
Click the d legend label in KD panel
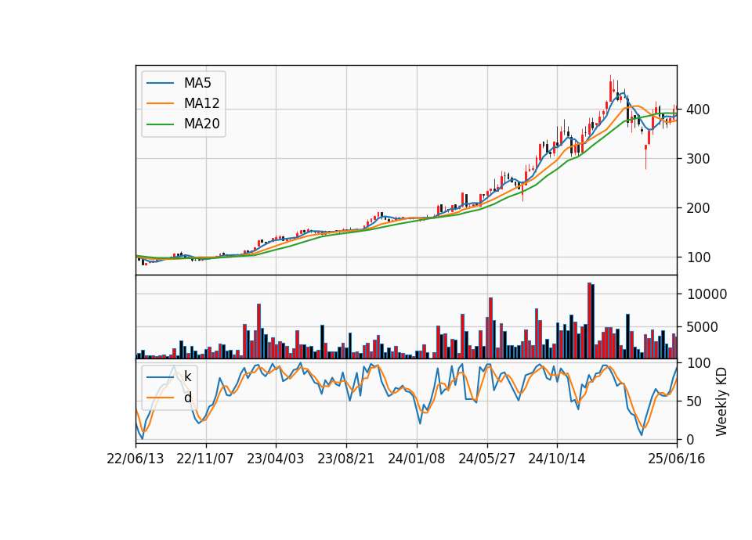coord(187,398)
